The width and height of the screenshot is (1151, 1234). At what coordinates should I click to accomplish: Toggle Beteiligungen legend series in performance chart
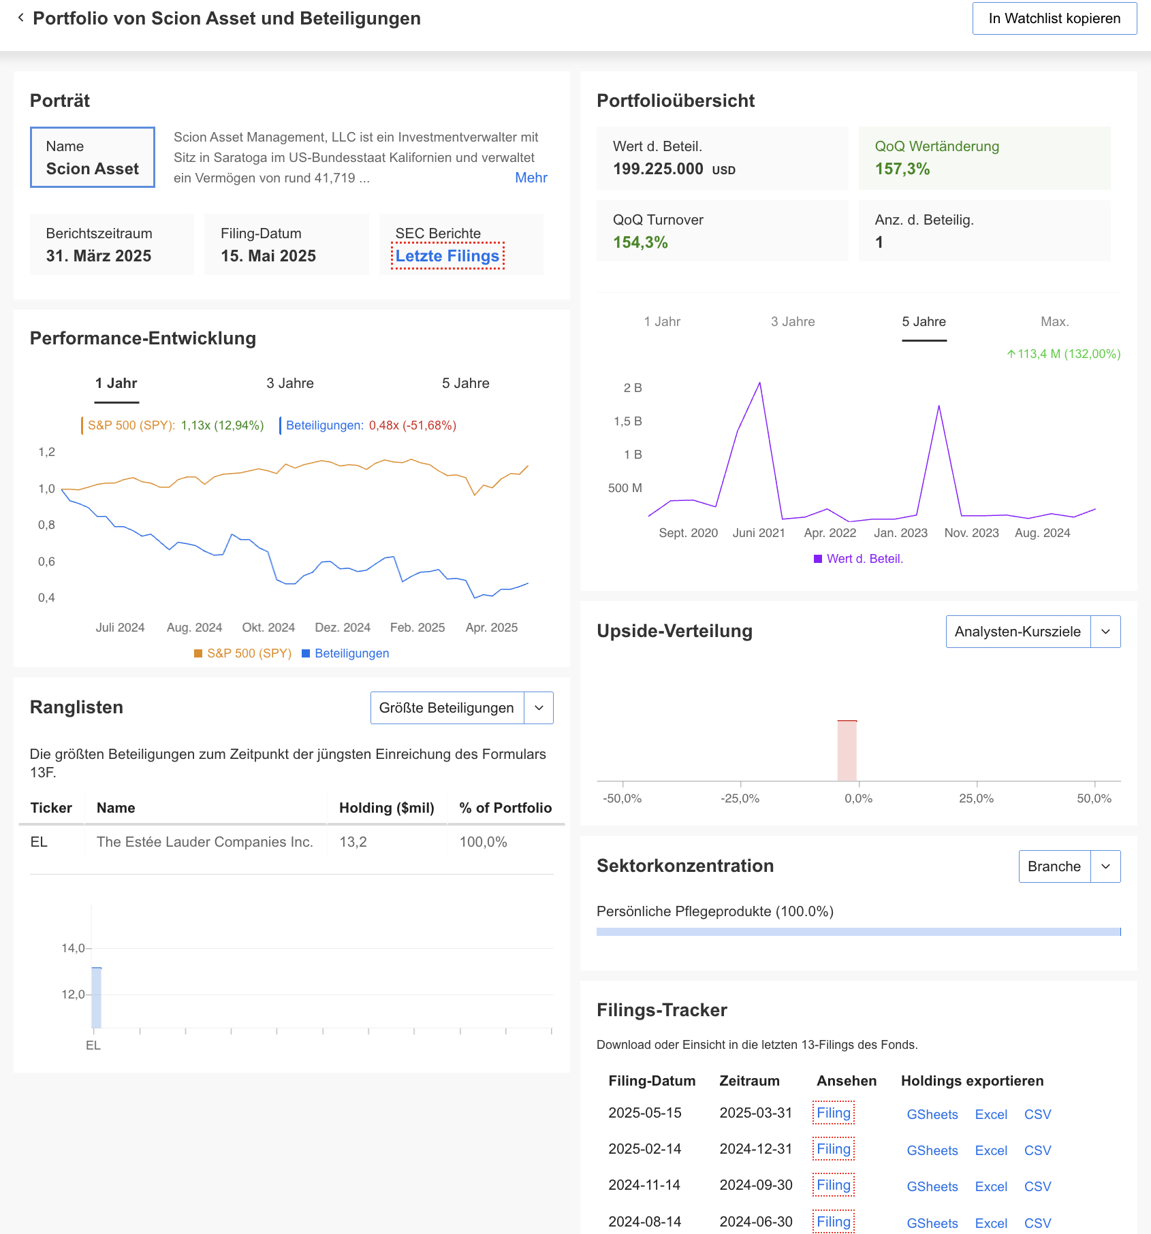click(x=345, y=653)
